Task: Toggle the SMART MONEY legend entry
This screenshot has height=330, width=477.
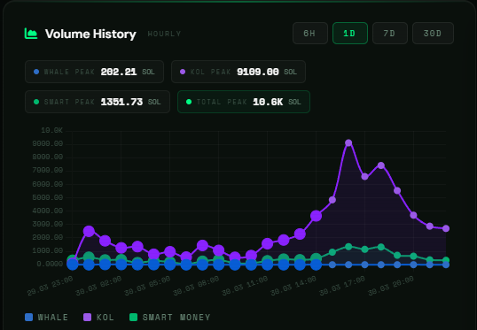Action: coord(170,318)
